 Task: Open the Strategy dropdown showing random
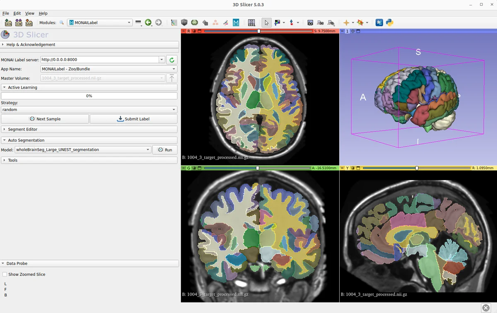(89, 110)
